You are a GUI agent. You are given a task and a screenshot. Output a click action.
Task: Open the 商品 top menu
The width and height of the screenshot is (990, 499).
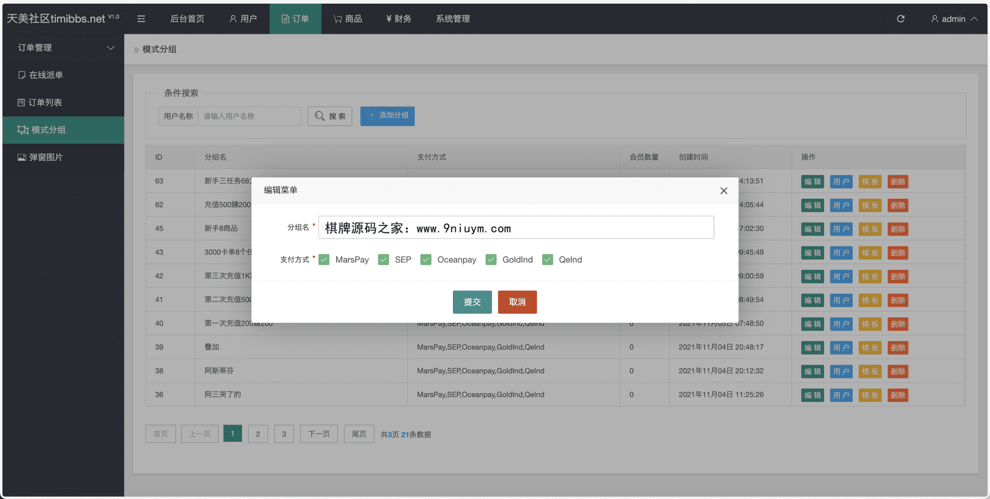pos(348,19)
